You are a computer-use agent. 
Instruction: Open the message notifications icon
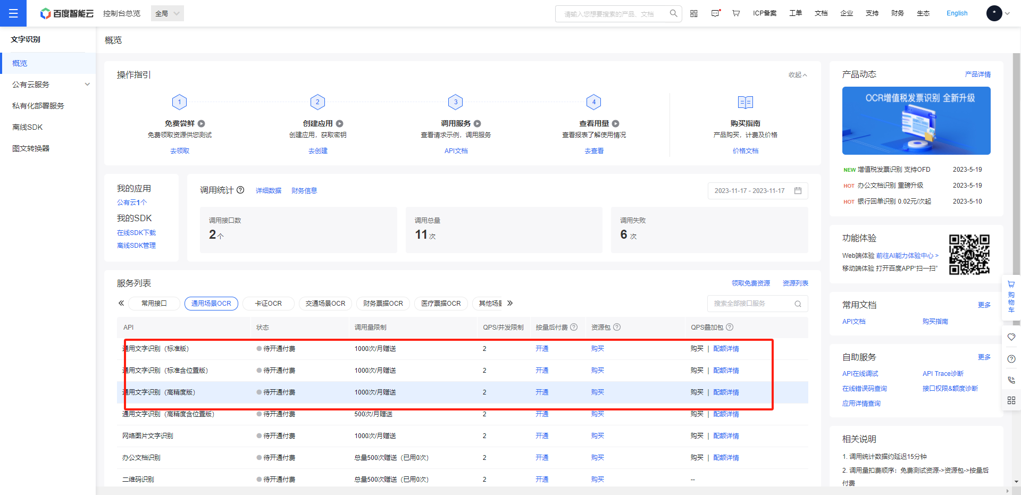[x=715, y=13]
